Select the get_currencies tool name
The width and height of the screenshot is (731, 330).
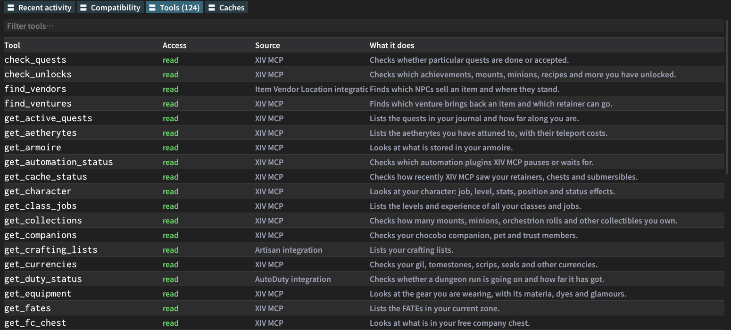41,264
